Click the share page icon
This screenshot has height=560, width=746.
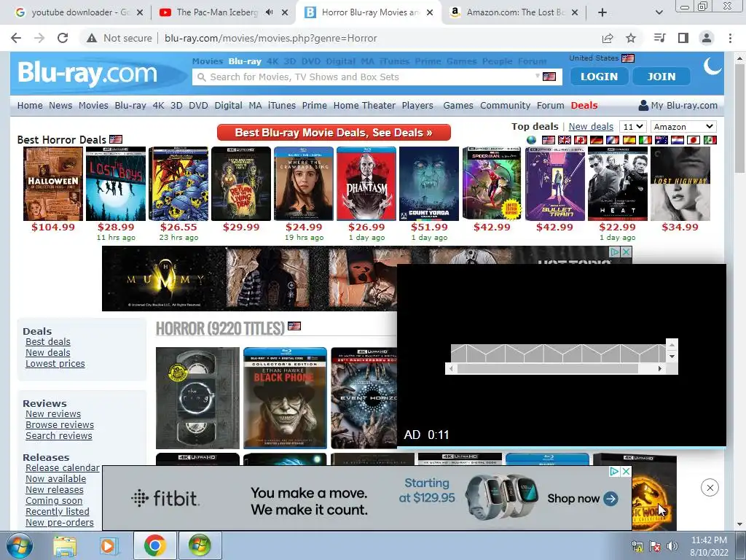click(x=608, y=38)
